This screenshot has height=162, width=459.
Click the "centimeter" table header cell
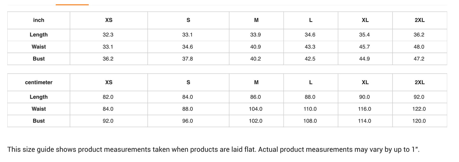coord(39,82)
